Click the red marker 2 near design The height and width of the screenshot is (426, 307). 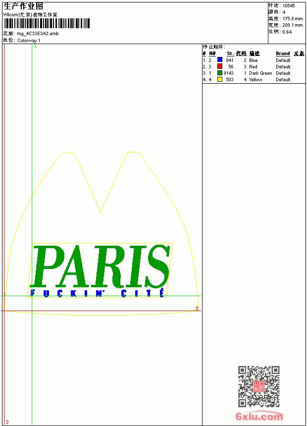pyautogui.click(x=197, y=308)
